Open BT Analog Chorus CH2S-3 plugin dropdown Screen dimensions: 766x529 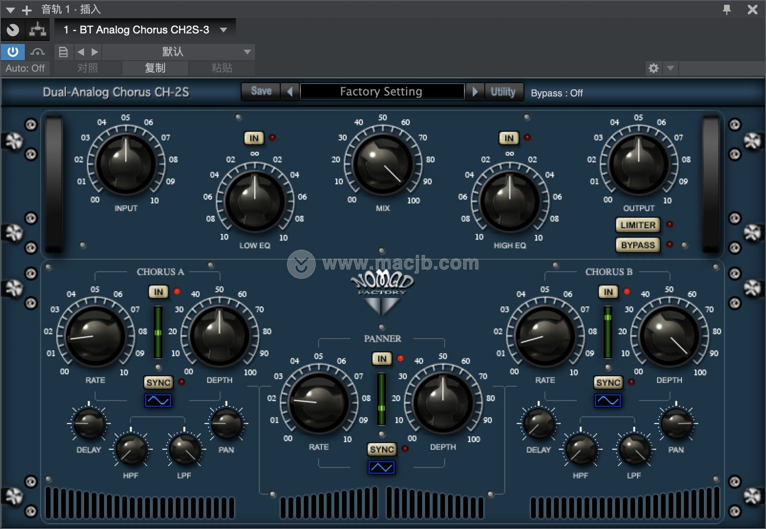pos(145,30)
